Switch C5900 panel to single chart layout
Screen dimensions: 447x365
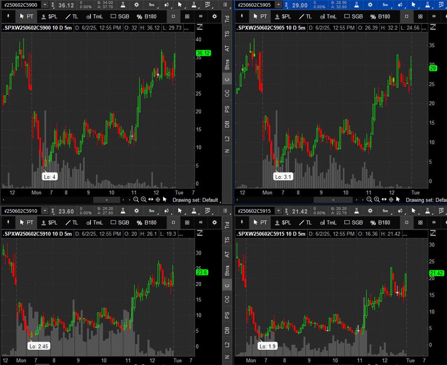tap(173, 16)
